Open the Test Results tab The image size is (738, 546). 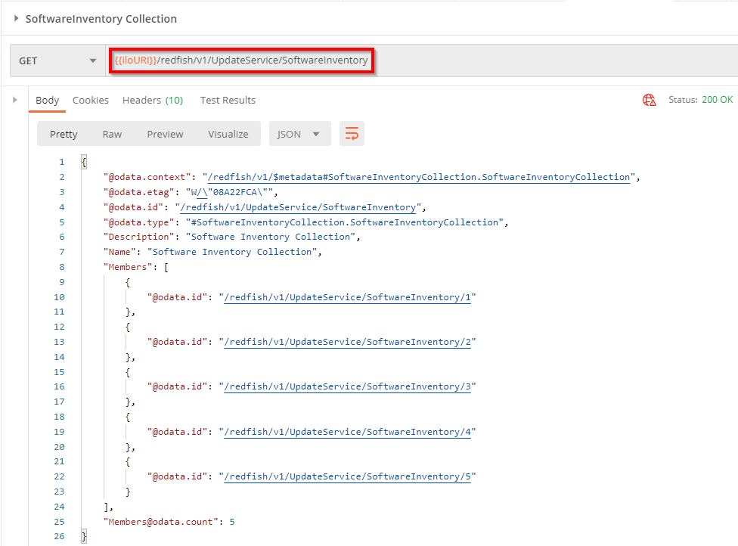click(x=228, y=100)
